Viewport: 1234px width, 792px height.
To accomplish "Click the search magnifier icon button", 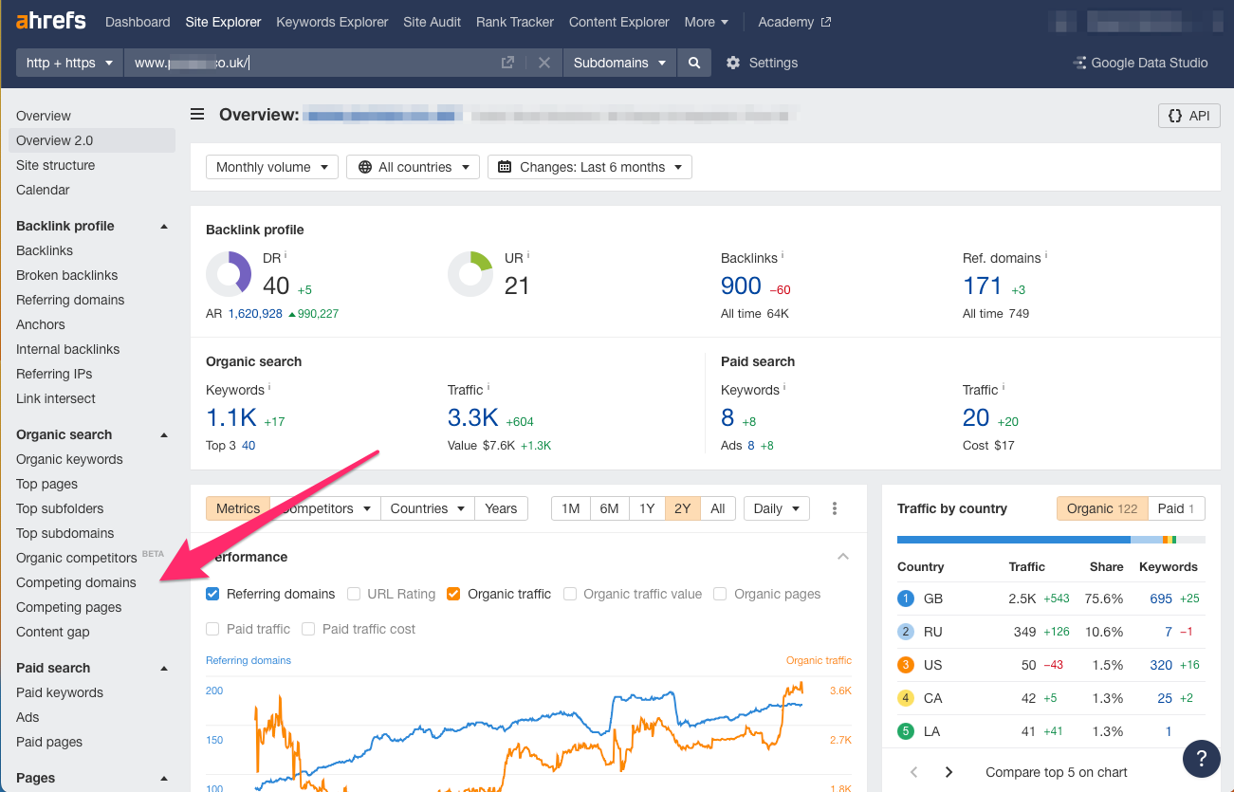I will tap(694, 63).
